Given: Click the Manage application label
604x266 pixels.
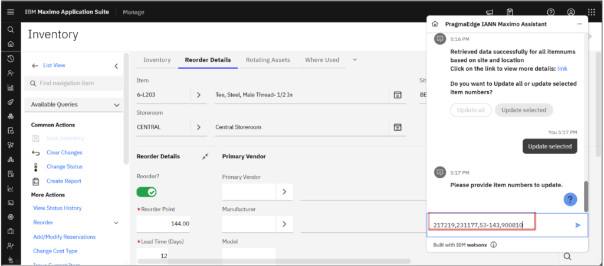Looking at the screenshot, I should coord(134,12).
